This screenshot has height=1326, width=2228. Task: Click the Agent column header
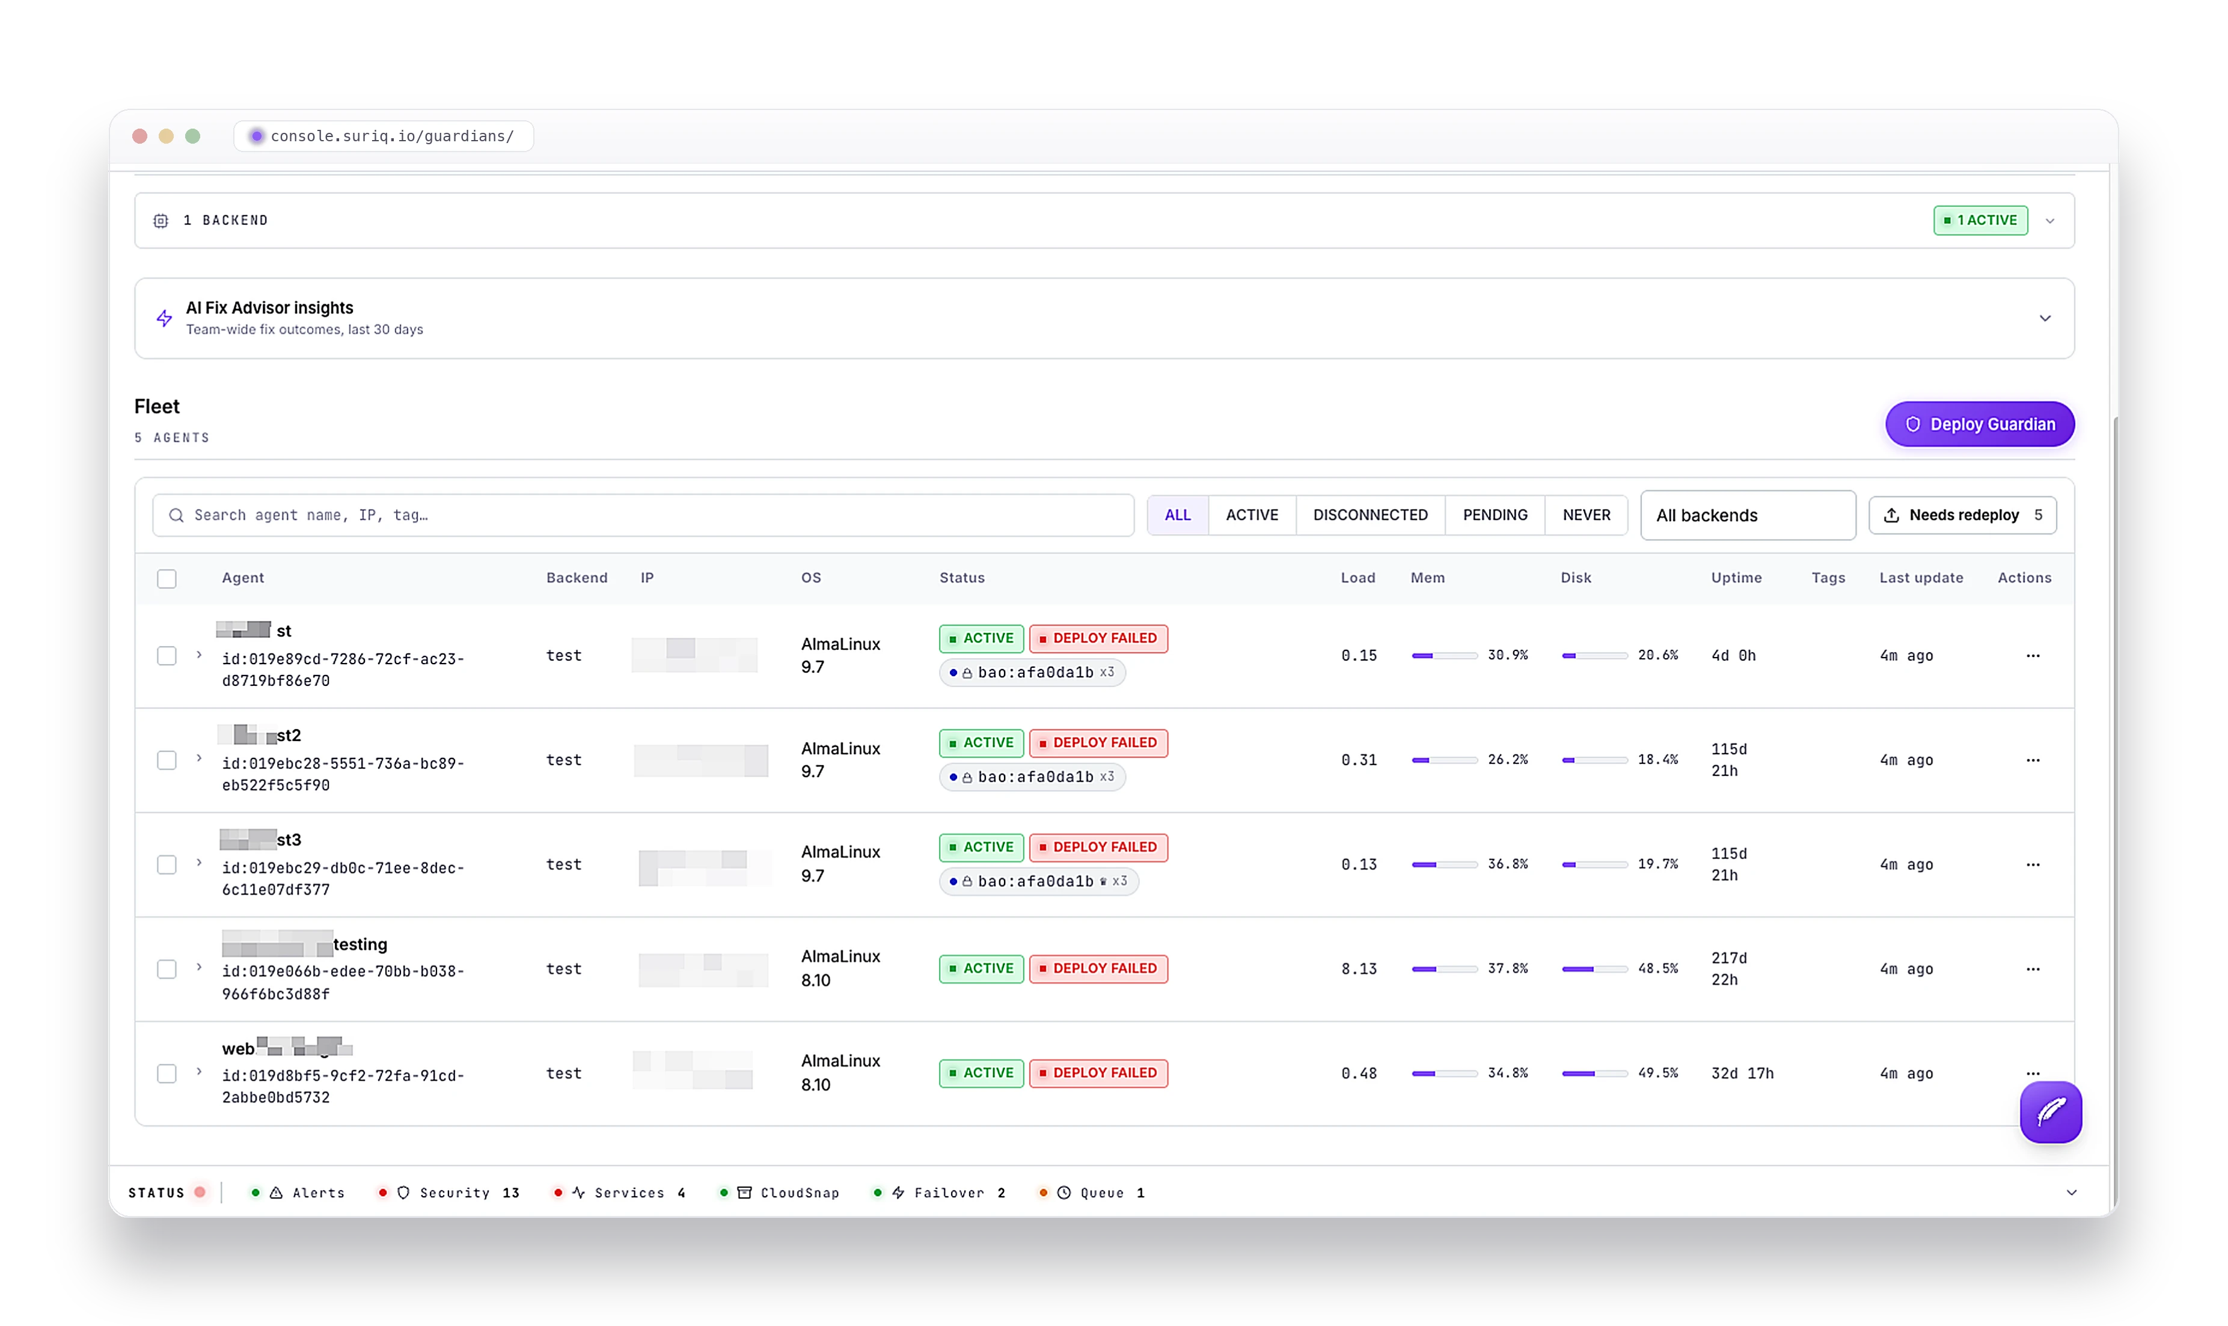pyautogui.click(x=242, y=578)
